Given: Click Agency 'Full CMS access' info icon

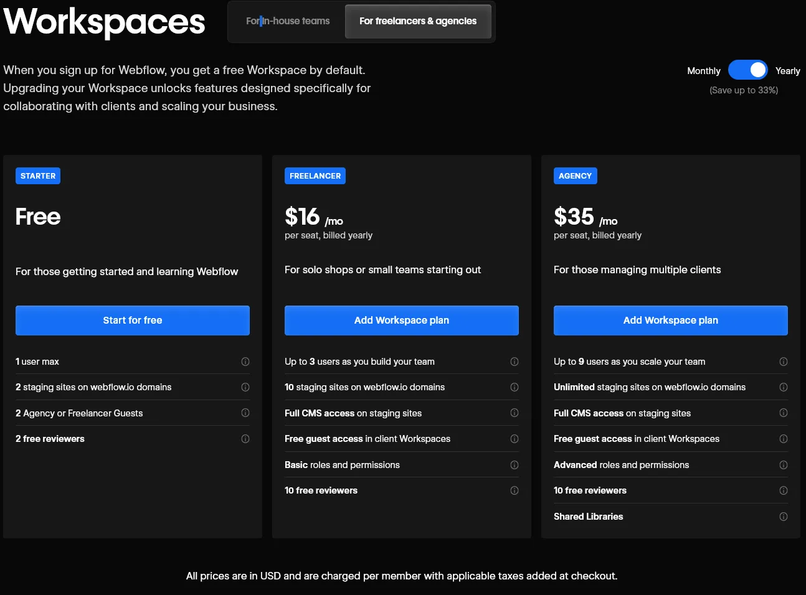Looking at the screenshot, I should pos(784,413).
